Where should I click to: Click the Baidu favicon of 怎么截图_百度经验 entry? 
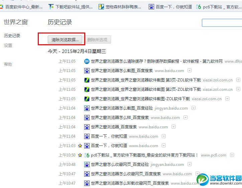(87, 108)
